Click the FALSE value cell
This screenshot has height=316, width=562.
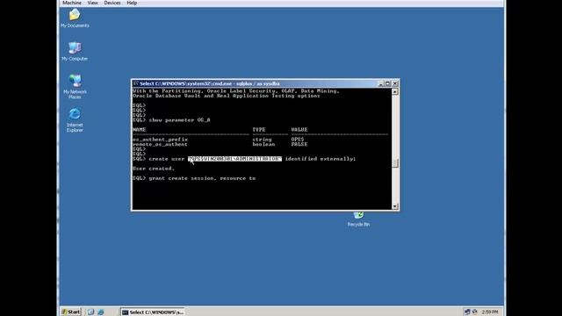pos(299,144)
